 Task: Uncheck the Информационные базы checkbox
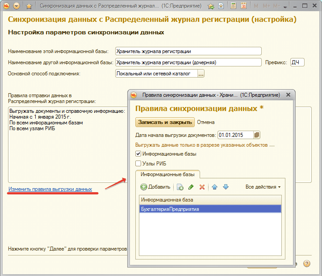pyautogui.click(x=138, y=154)
